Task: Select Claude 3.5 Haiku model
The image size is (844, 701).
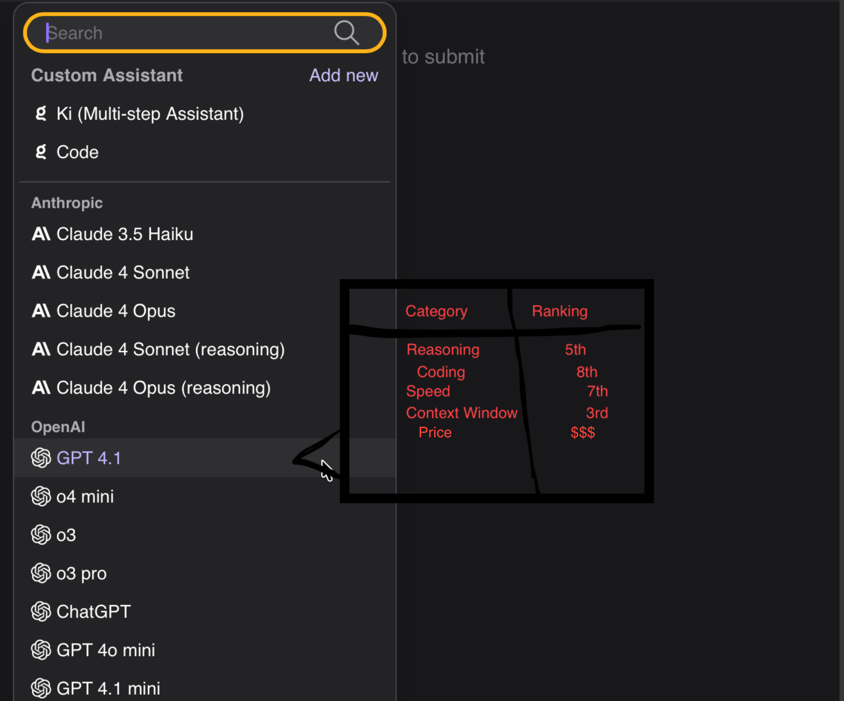Action: 125,234
